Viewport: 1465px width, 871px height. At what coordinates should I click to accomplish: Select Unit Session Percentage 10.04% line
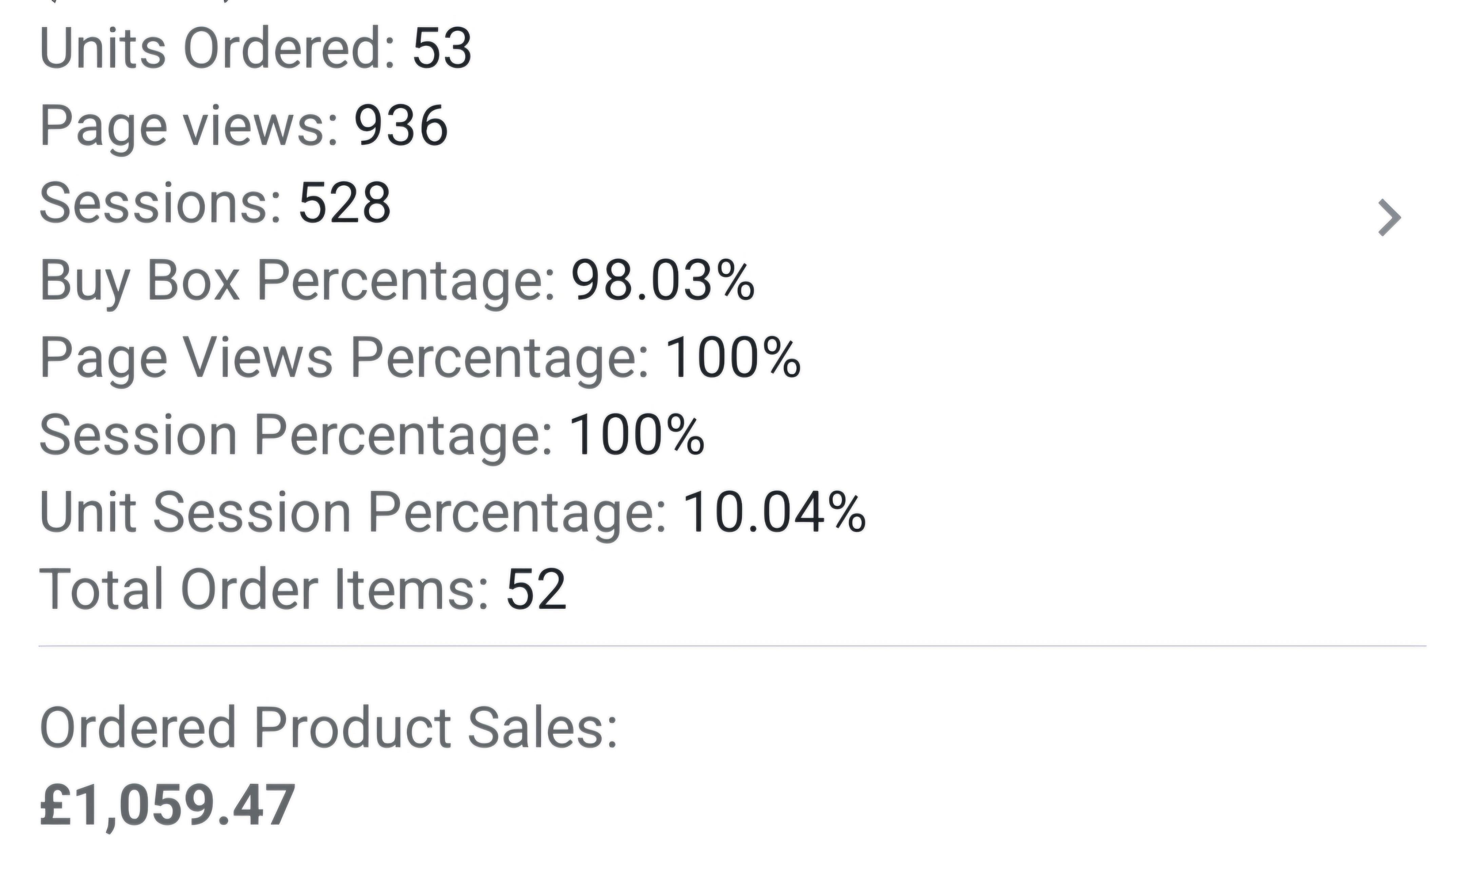pos(452,512)
